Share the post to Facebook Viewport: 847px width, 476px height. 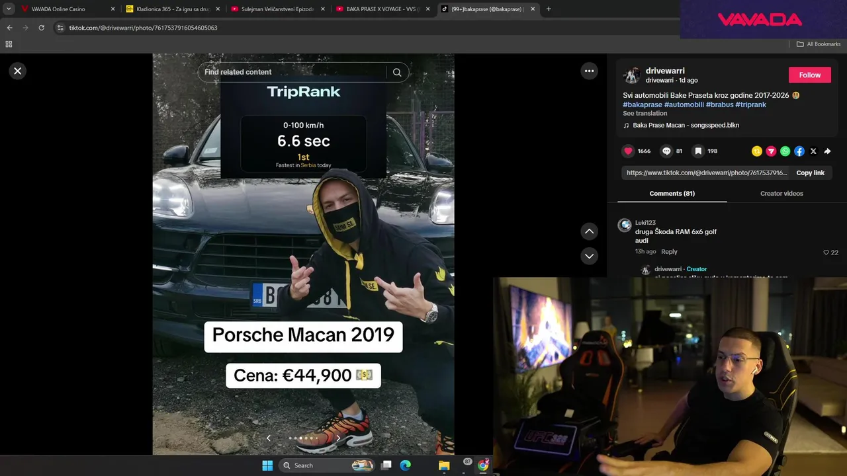pyautogui.click(x=799, y=151)
